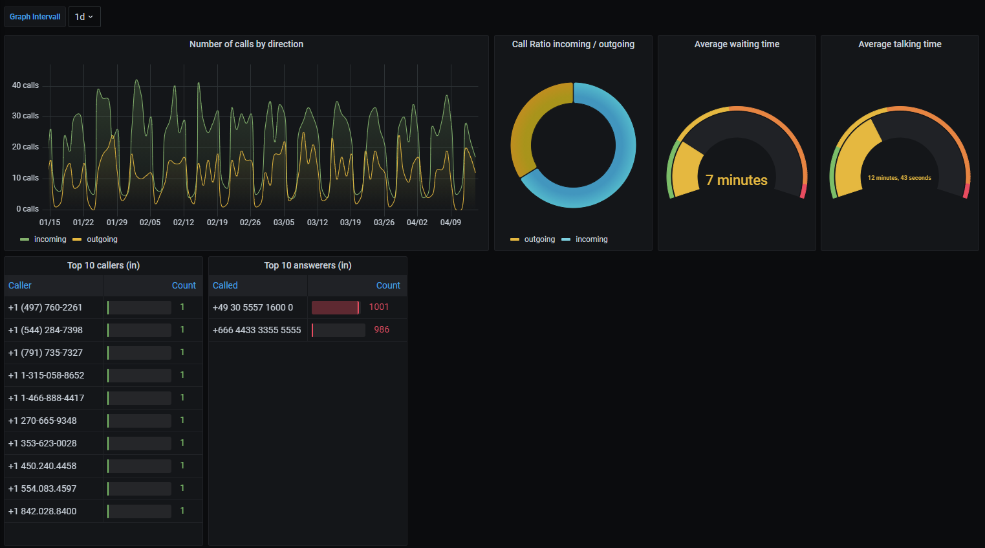Toggle the incoming series in the line chart legend
Image resolution: width=985 pixels, height=548 pixels.
coord(50,239)
